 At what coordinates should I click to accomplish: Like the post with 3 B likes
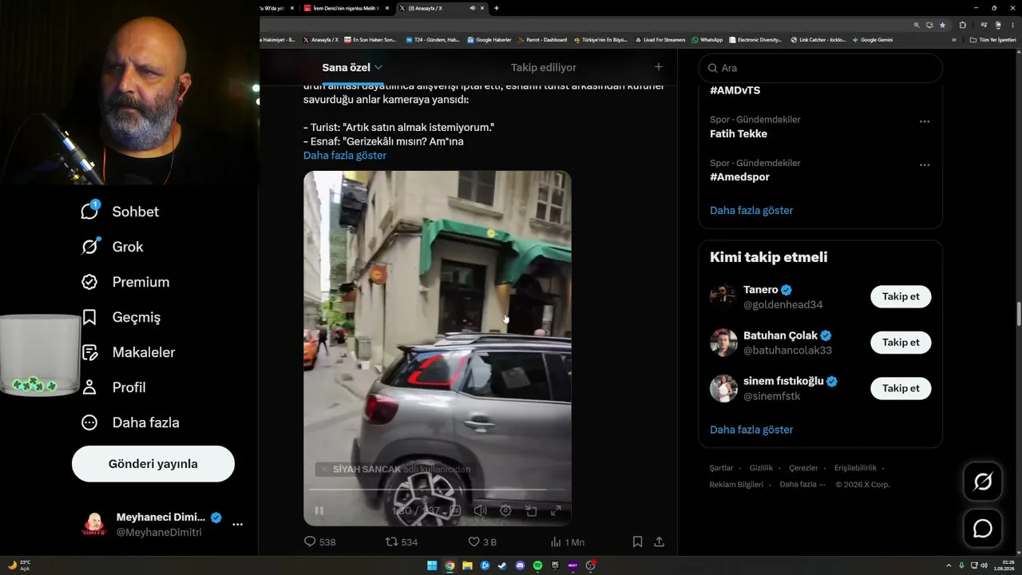point(482,541)
